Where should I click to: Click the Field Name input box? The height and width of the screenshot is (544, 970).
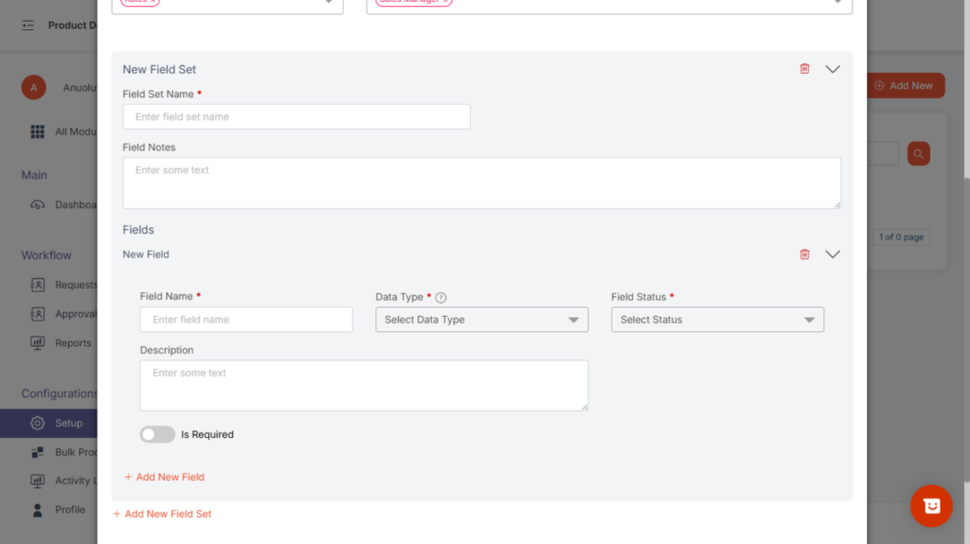pyautogui.click(x=246, y=320)
